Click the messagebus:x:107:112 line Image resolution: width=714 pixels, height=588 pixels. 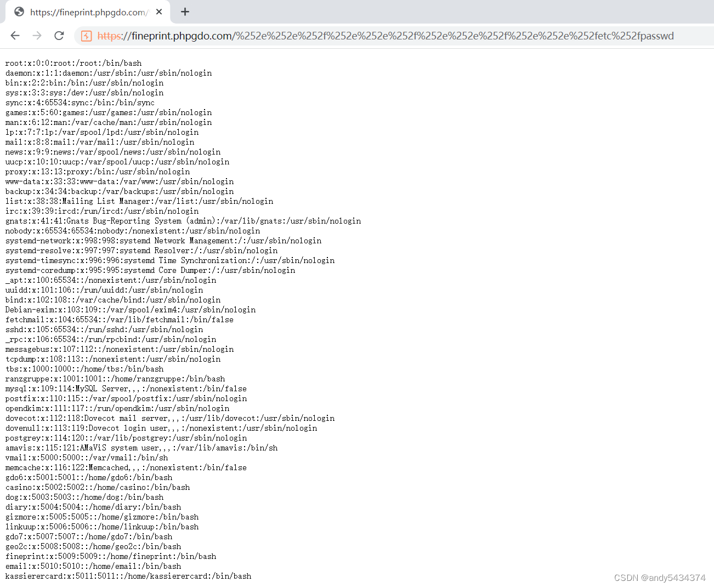tap(120, 349)
